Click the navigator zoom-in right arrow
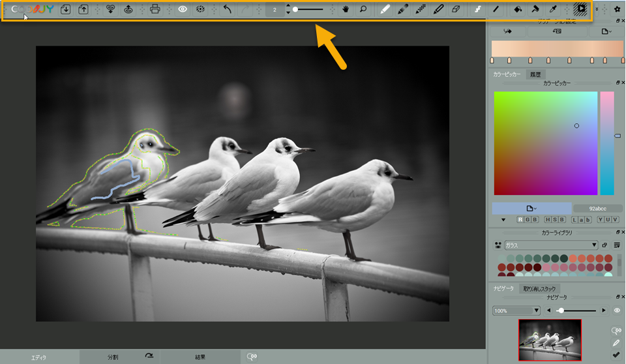This screenshot has width=626, height=364. [604, 311]
